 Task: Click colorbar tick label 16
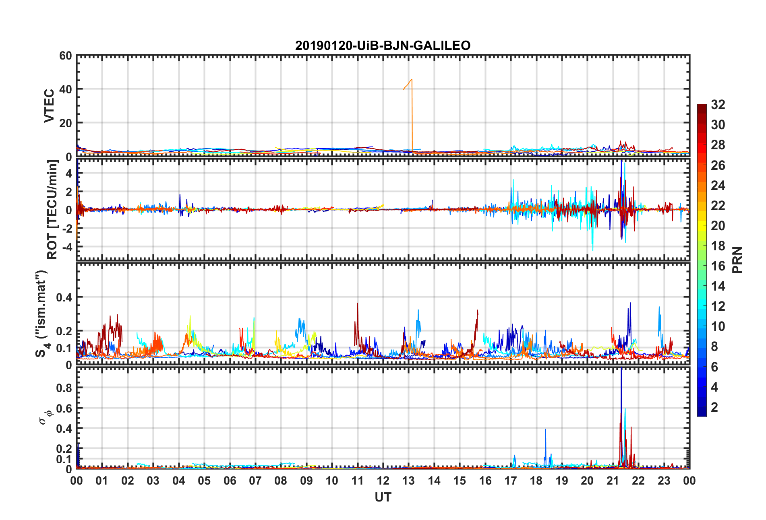(x=718, y=266)
